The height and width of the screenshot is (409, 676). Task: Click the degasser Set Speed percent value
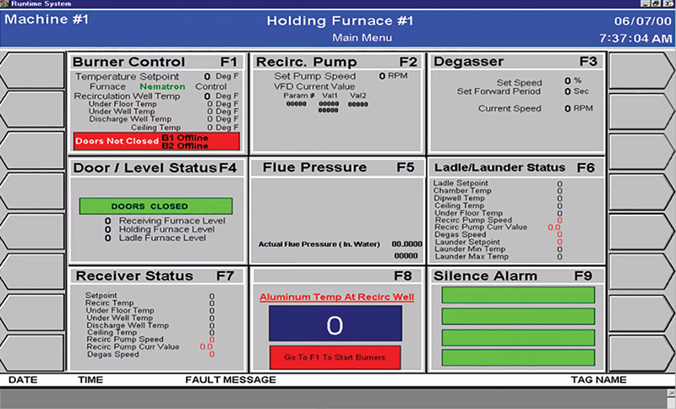click(x=567, y=82)
